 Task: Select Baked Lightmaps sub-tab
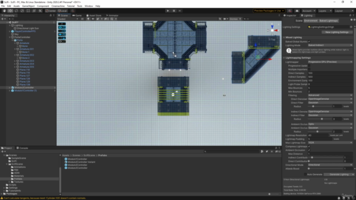[329, 21]
